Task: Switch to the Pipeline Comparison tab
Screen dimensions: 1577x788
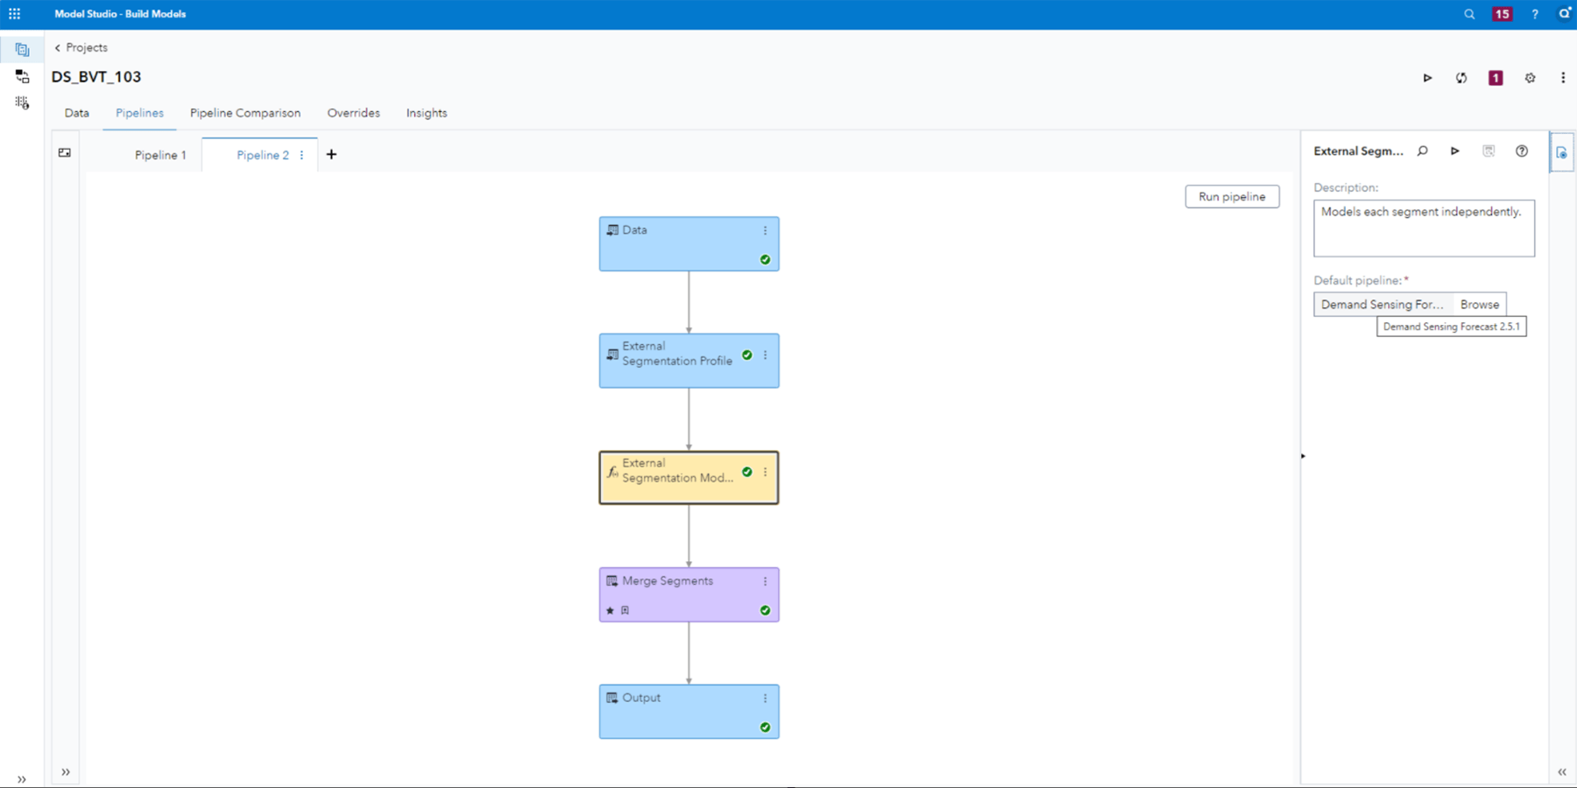Action: pos(245,113)
